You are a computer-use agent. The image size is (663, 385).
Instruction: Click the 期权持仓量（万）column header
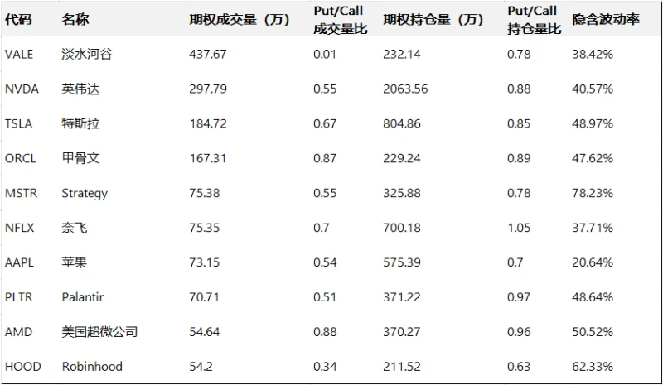[x=433, y=20]
